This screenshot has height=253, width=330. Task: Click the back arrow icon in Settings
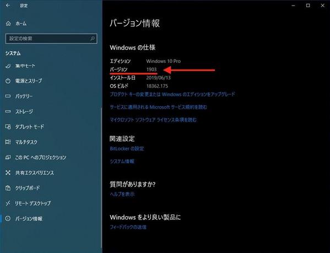tap(8, 6)
